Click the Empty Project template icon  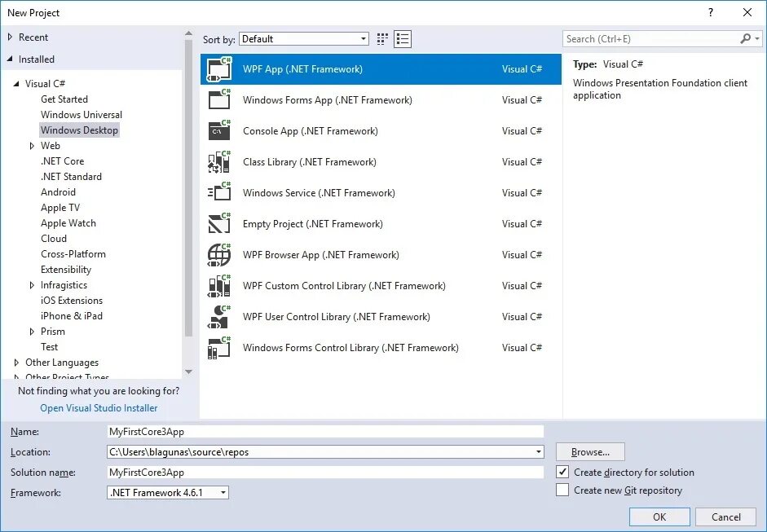[218, 224]
